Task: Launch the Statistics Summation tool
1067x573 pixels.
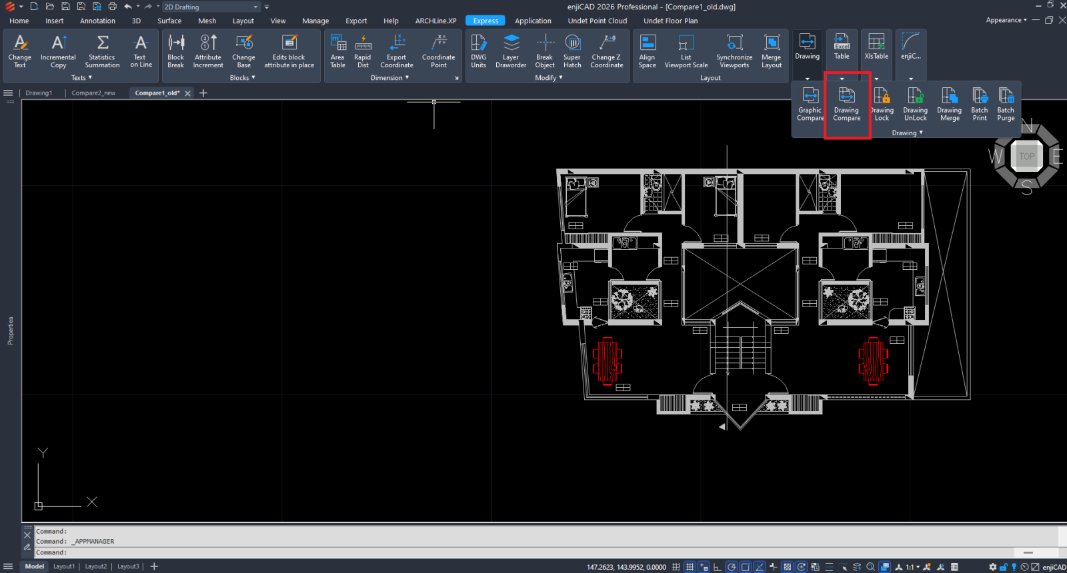Action: (x=102, y=51)
